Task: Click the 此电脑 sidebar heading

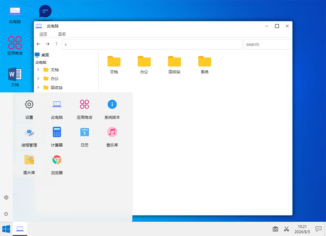Action: click(x=41, y=62)
